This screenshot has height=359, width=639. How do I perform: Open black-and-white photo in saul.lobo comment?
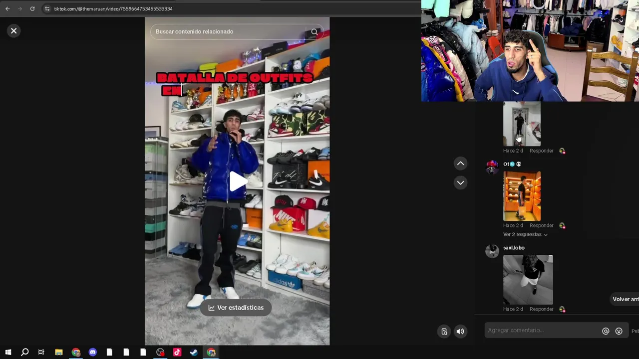pyautogui.click(x=528, y=280)
